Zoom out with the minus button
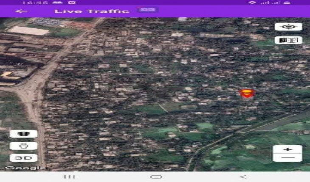310x182 pixels. (287, 157)
